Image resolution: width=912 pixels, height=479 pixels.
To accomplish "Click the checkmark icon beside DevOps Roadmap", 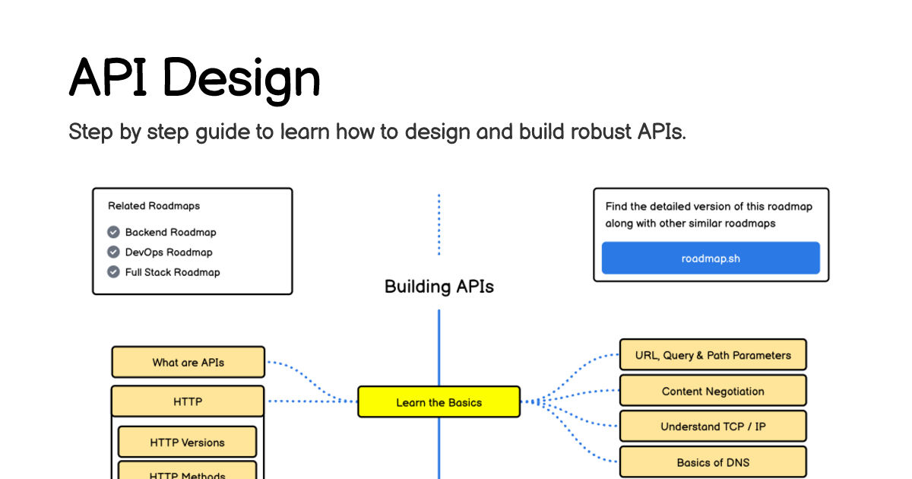I will (x=113, y=252).
